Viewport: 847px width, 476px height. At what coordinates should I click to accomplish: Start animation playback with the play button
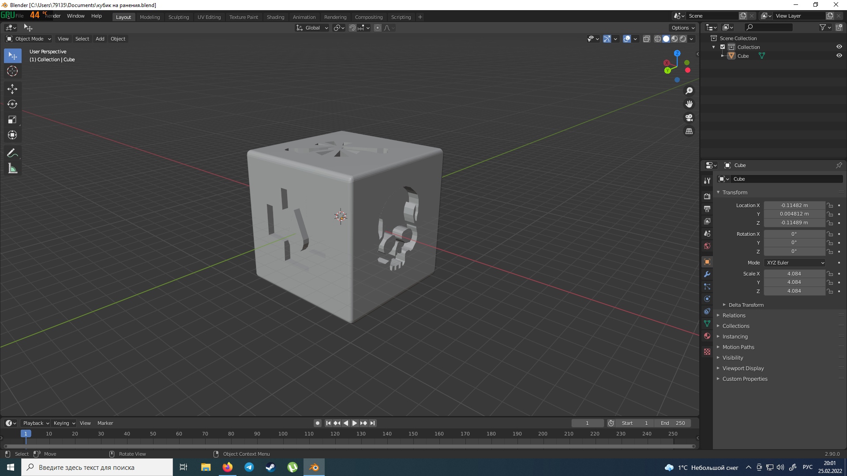pyautogui.click(x=355, y=423)
